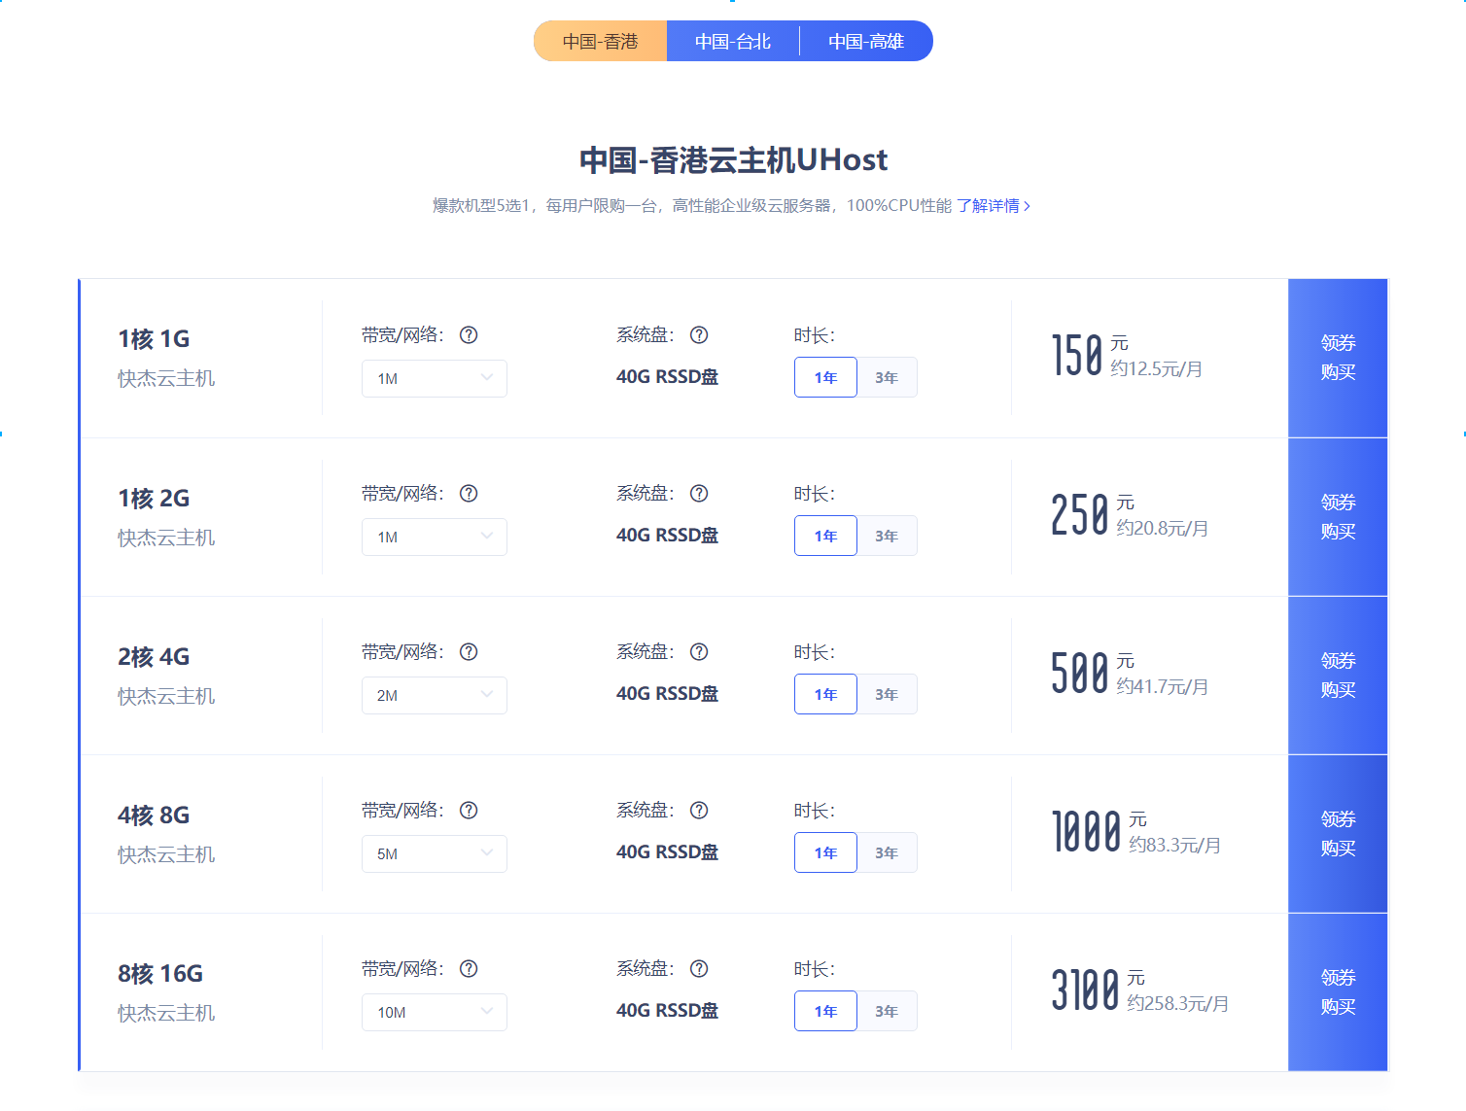
Task: Click the 中国-香港云主机UHost heading
Action: click(733, 160)
